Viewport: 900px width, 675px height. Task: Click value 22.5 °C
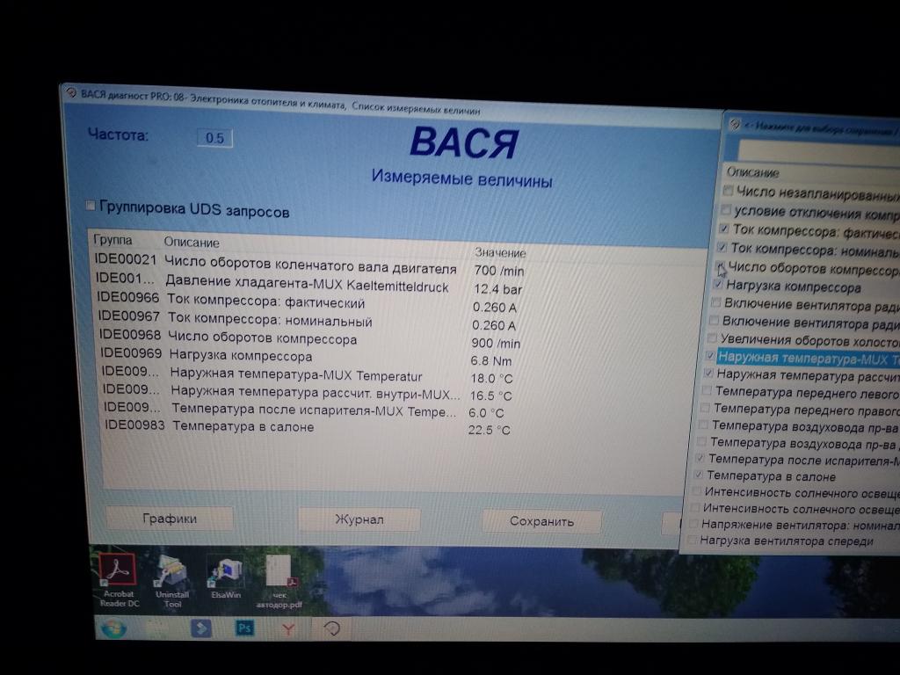489,430
